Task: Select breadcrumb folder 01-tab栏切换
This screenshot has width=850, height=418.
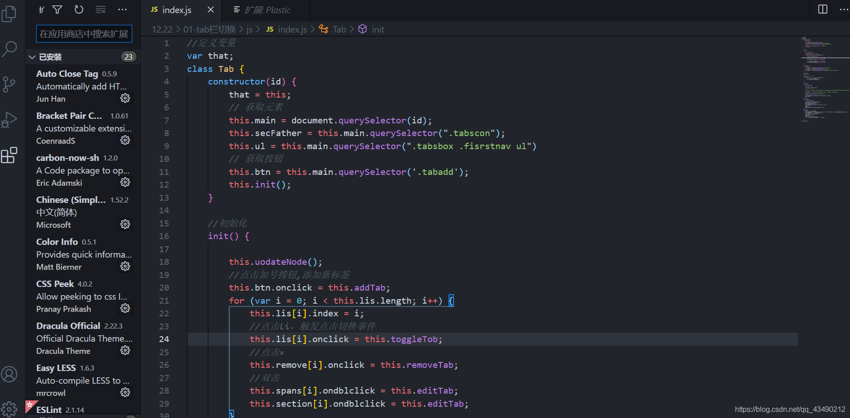Action: [210, 29]
